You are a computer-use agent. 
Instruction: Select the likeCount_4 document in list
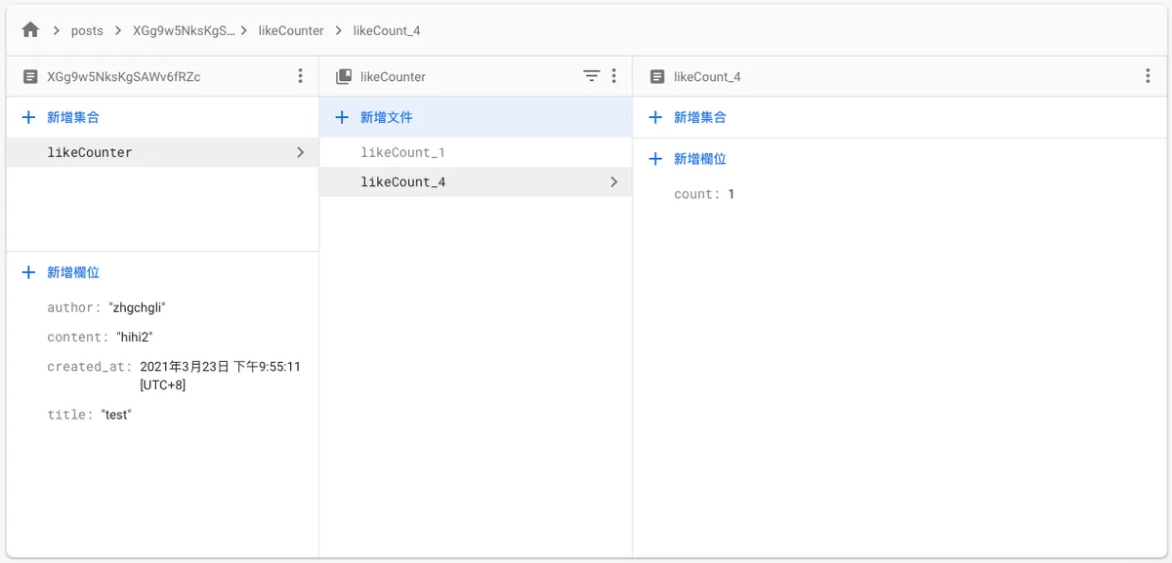click(x=402, y=181)
